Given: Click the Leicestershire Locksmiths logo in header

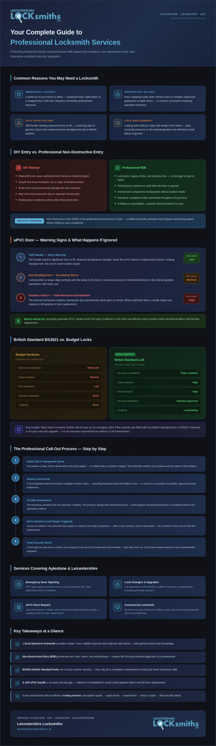Looking at the screenshot, I should click(35, 16).
